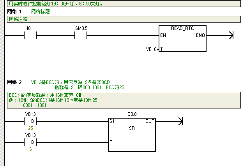Select the SM0.5 contact symbol
Viewport: 242px width, 166px height.
[81, 36]
